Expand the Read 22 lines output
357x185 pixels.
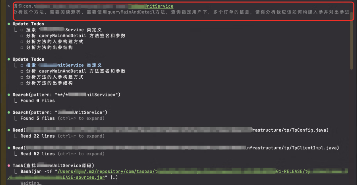[81, 136]
